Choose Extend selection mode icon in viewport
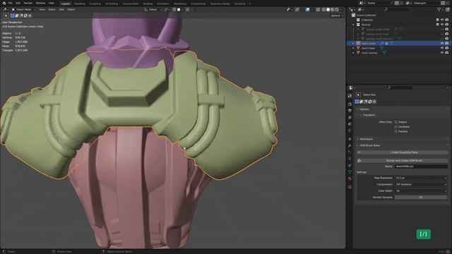 click(17, 16)
